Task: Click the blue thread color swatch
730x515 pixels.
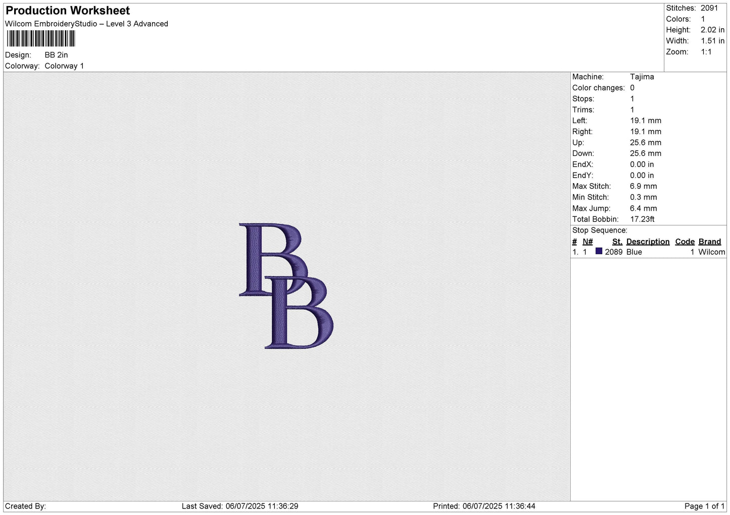Action: tap(599, 251)
